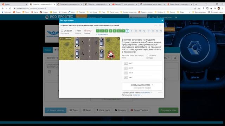This screenshot has width=225, height=126.
Task: Go to question 15
Action: [157, 31]
